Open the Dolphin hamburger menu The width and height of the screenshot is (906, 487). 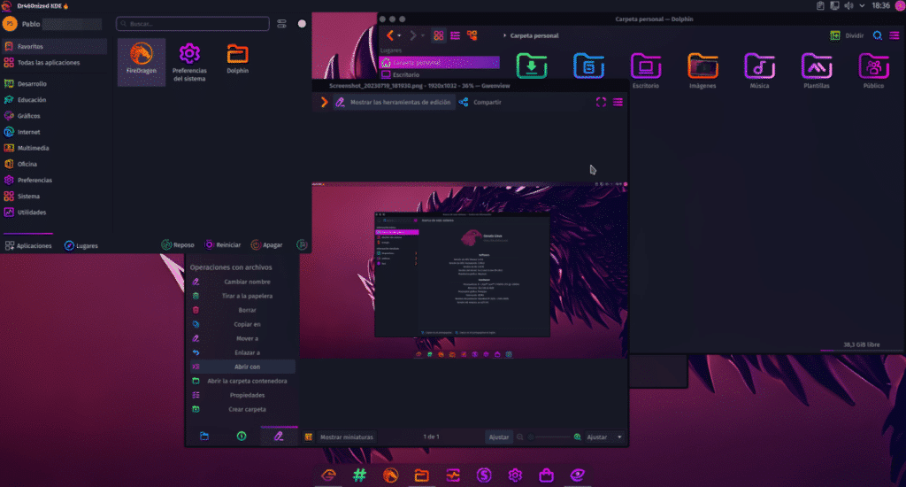(894, 35)
